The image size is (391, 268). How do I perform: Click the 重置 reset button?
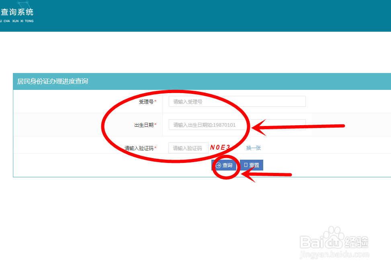point(252,165)
